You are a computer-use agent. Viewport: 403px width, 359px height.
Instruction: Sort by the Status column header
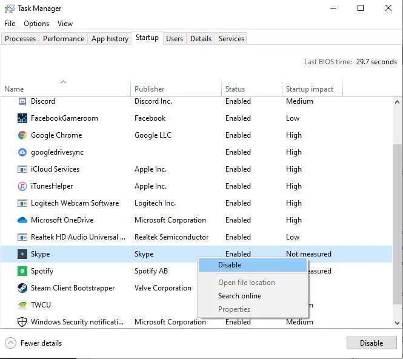click(251, 87)
